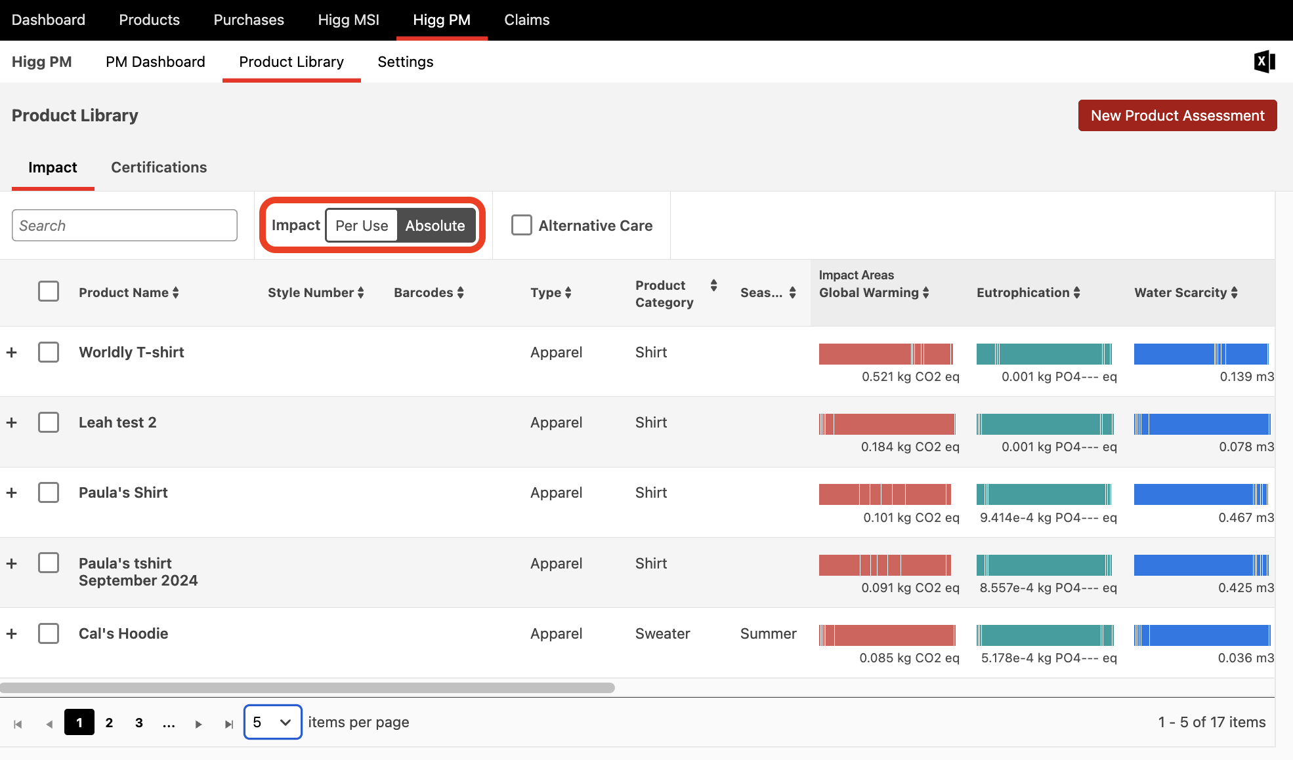Check the Cal's Hoodie row checkbox

[x=49, y=633]
